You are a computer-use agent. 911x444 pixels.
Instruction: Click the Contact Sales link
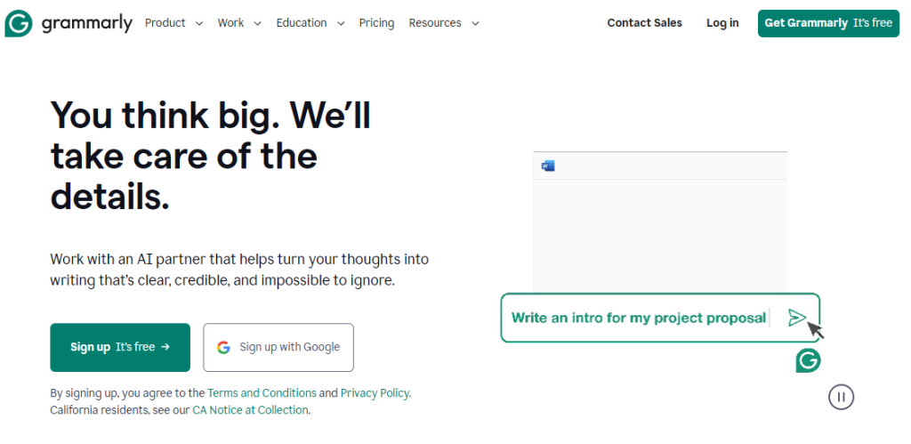[644, 23]
